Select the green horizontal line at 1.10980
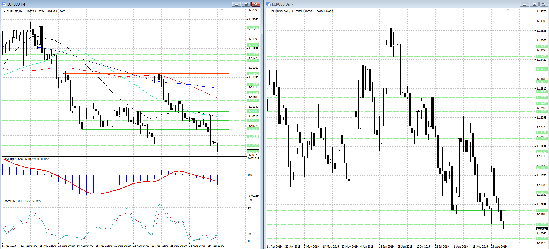Image resolution: width=549 pixels, height=249 pixels. (x=183, y=111)
